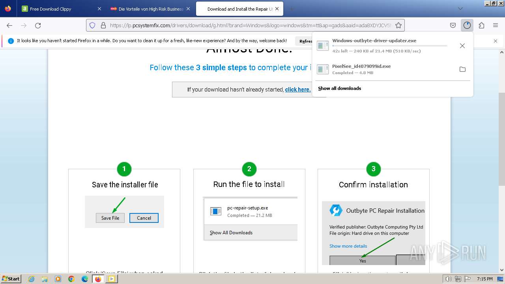This screenshot has width=505, height=284.
Task: Open Firefox application menu
Action: (x=496, y=25)
